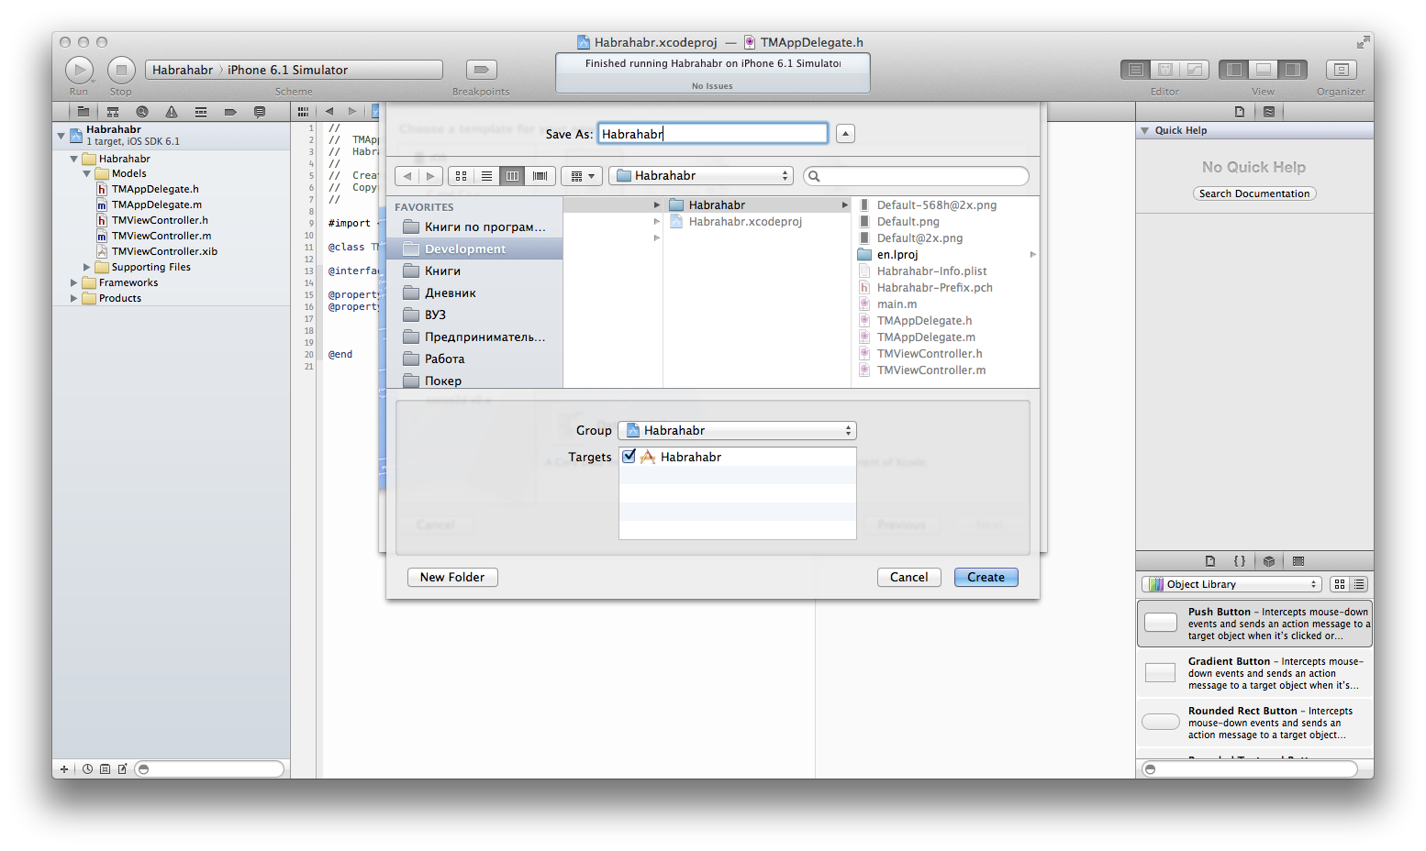
Task: Switch to the Assistant editor
Action: coord(1165,70)
